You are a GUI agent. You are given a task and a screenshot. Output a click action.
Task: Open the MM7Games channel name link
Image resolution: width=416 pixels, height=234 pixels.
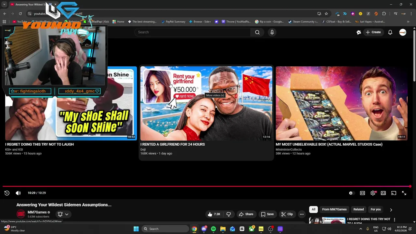tap(37, 212)
